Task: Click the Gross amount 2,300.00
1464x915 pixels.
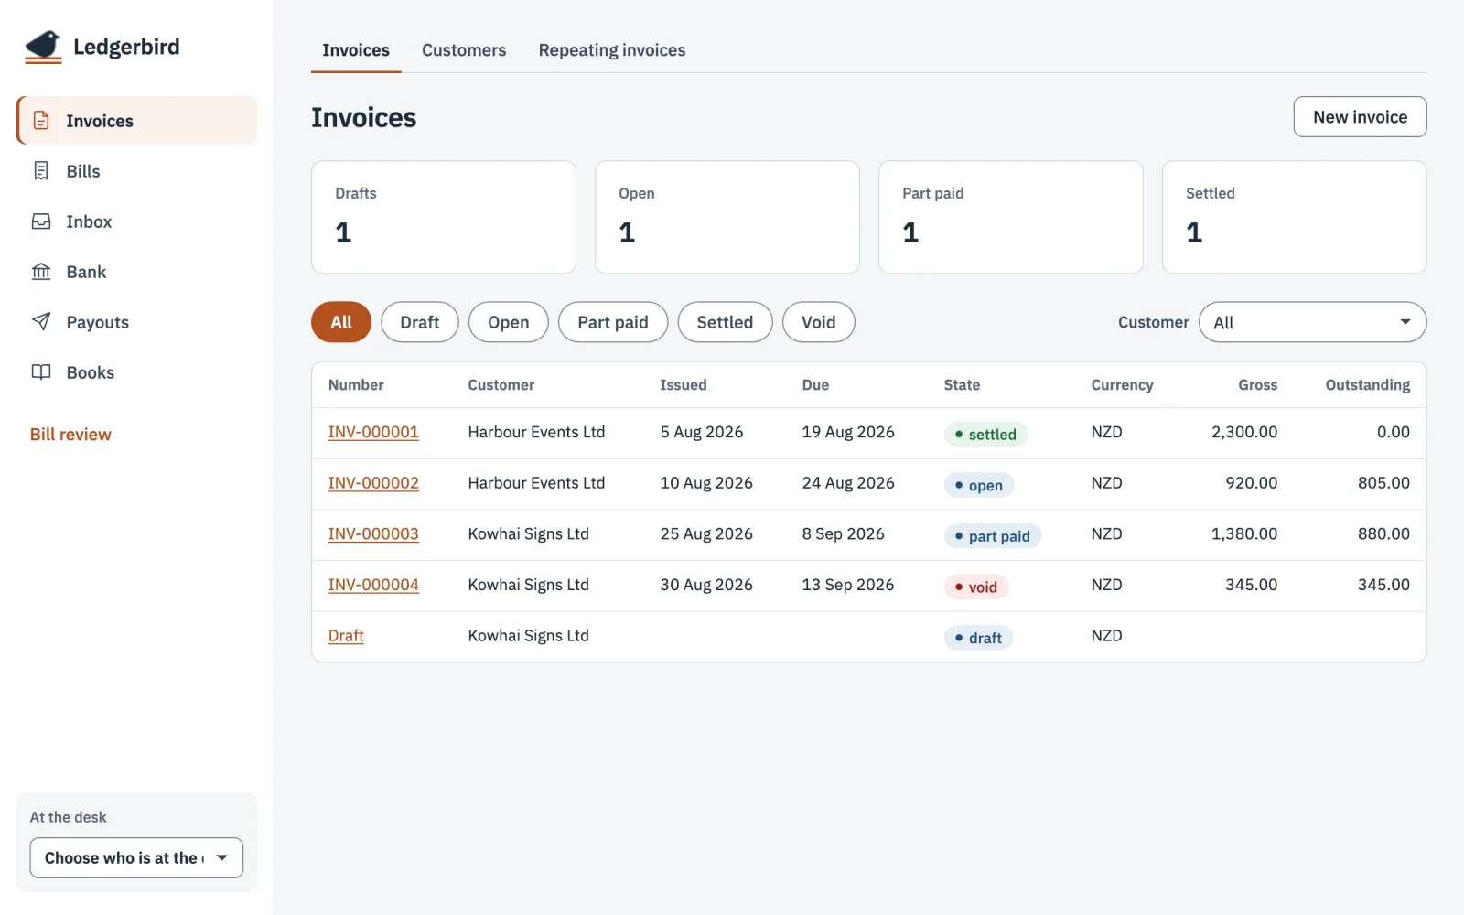Action: [1244, 432]
